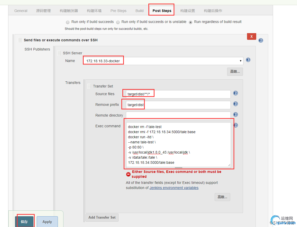This screenshot has width=297, height=227.
Task: Switch to the Post Steps tab
Action: point(162,11)
